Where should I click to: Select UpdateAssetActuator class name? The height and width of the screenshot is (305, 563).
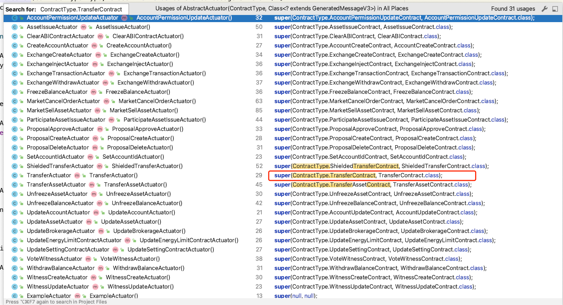pyautogui.click(x=55, y=222)
